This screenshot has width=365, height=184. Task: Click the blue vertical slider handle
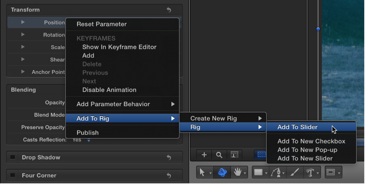pos(318,29)
